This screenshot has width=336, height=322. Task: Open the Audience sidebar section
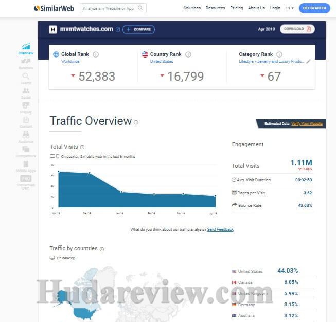point(26,138)
